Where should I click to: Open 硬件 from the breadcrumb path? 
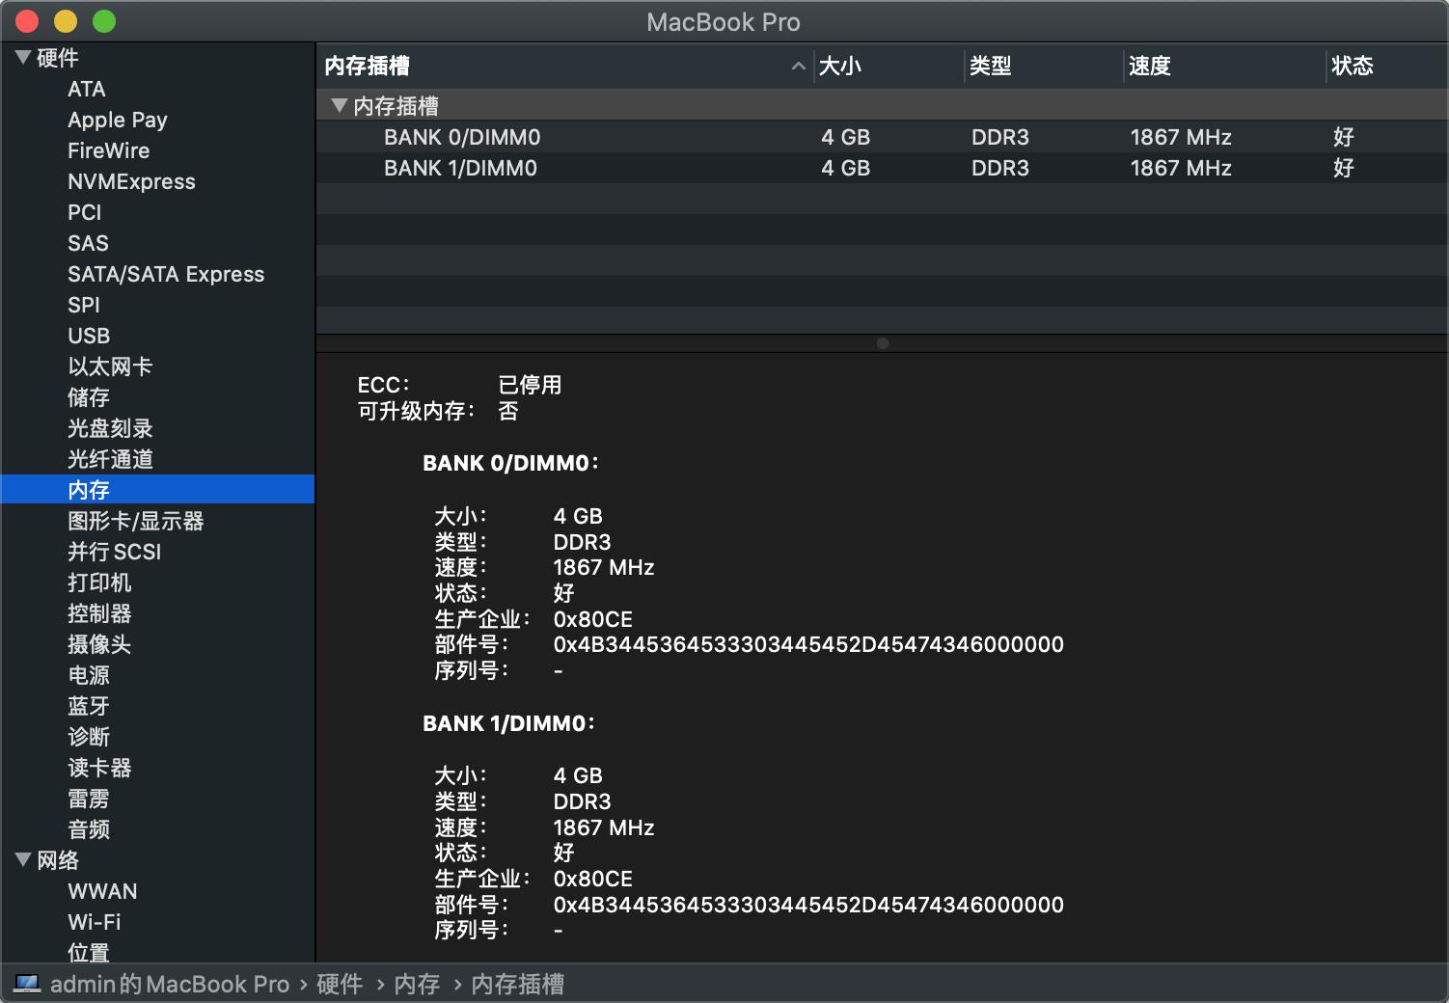pyautogui.click(x=338, y=984)
